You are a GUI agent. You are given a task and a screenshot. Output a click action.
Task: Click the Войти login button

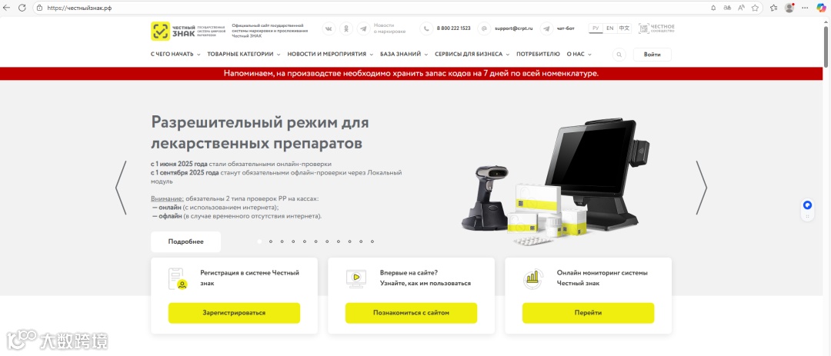pos(652,55)
